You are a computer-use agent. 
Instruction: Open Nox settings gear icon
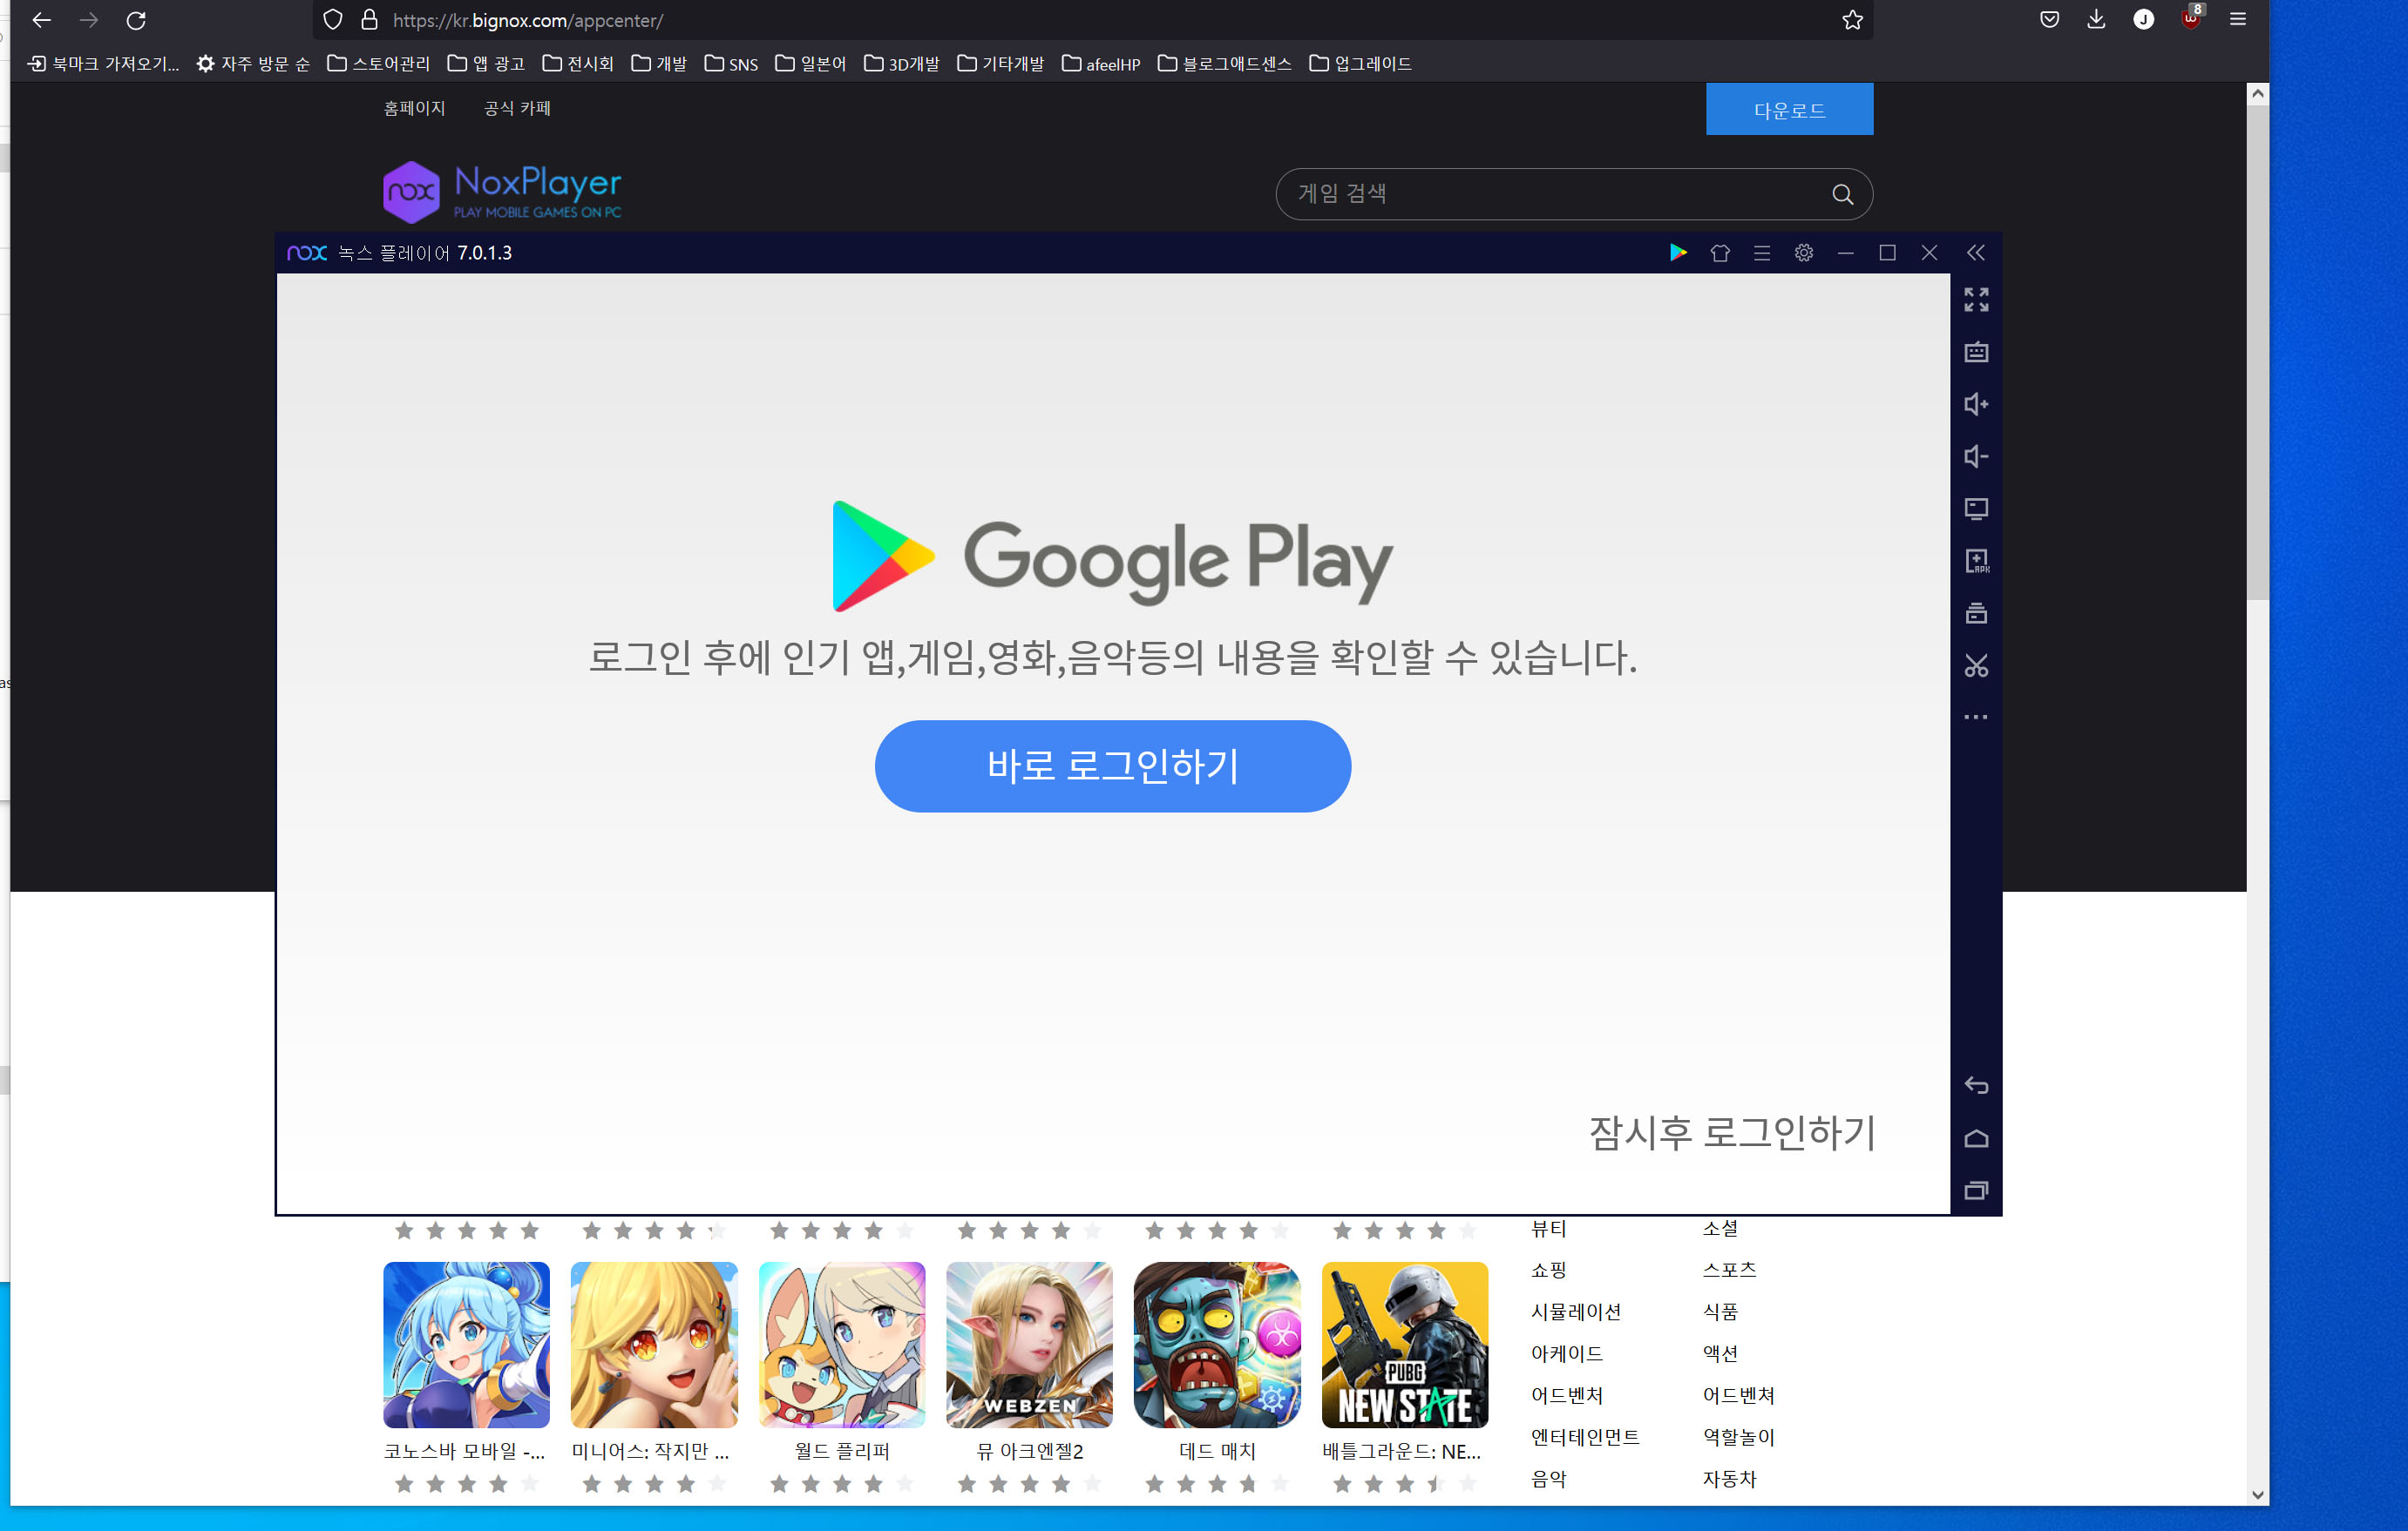[1803, 253]
